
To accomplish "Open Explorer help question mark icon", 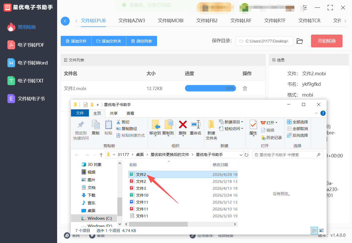I will point(323,113).
